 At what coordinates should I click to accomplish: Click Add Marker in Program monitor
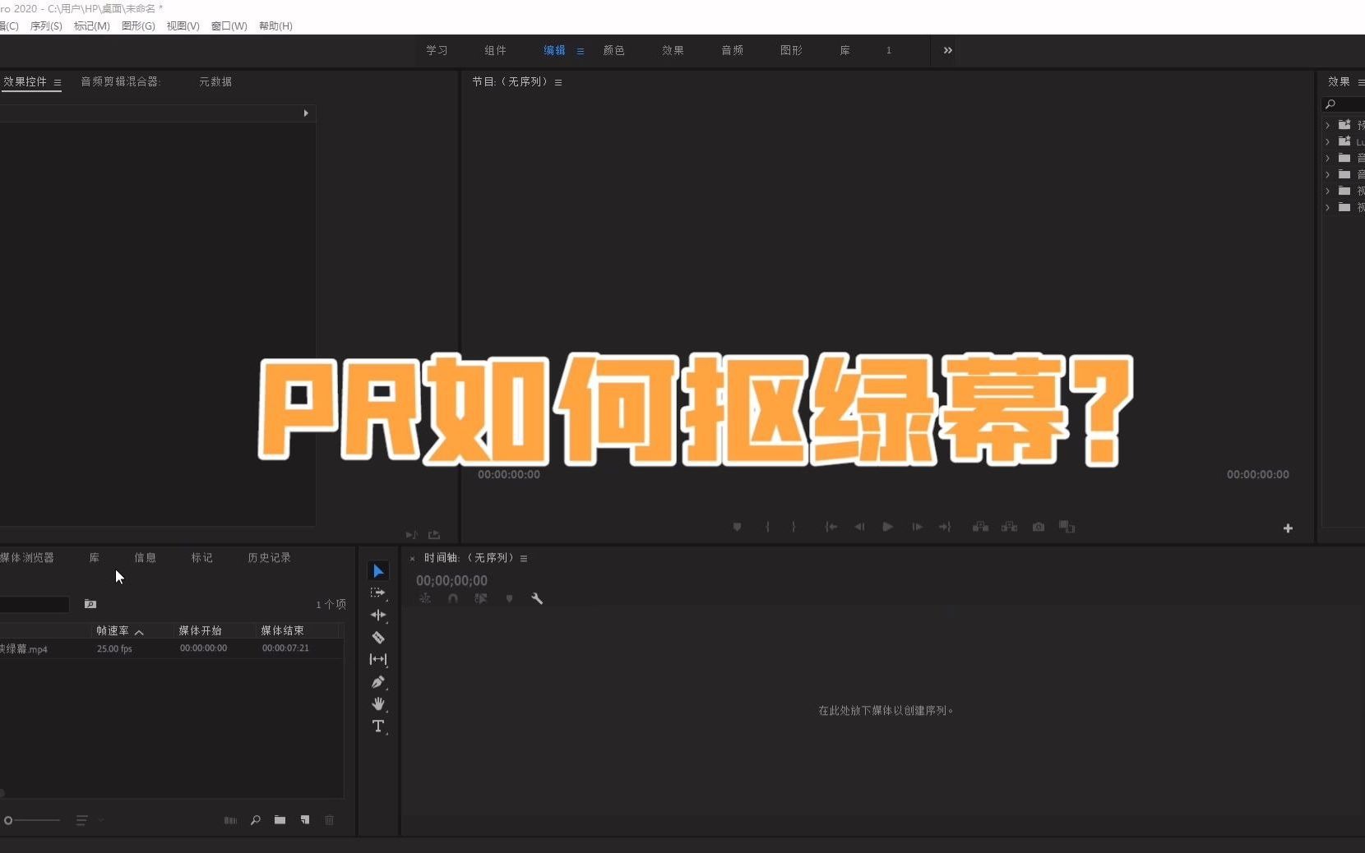coord(738,527)
